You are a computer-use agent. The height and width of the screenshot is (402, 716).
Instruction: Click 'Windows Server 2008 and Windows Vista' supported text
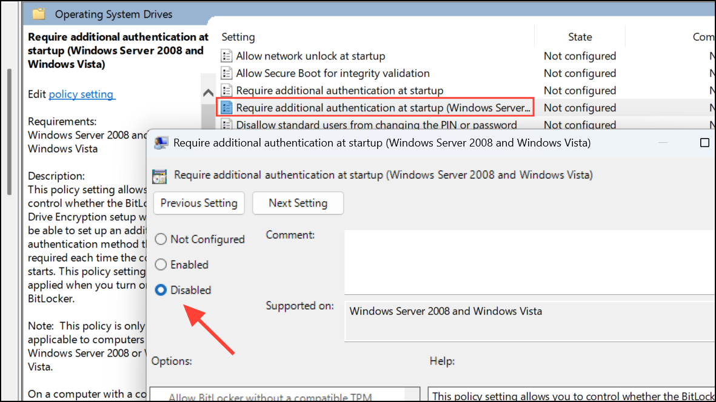point(446,311)
